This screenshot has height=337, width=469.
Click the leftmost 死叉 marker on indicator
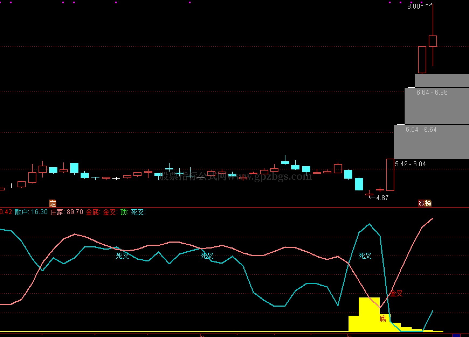(x=122, y=256)
